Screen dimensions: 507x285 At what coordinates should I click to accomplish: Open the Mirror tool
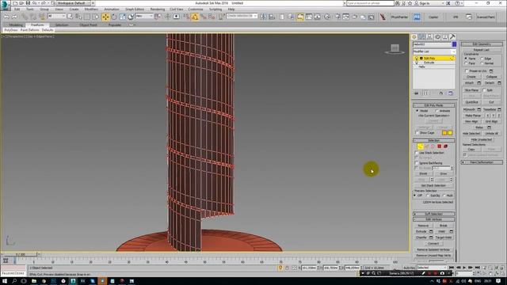(263, 17)
